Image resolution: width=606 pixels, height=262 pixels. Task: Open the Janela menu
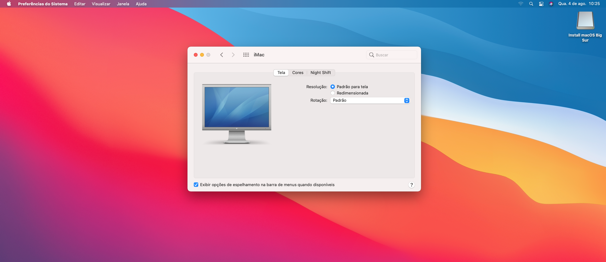[x=123, y=4]
